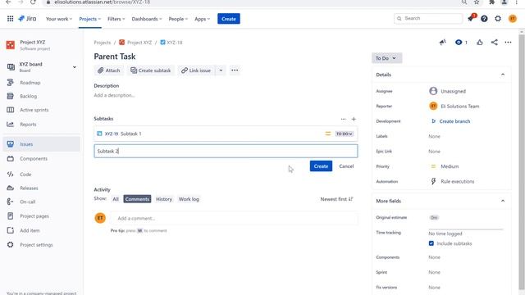Open the Link issue dropdown arrow
This screenshot has width=525, height=295.
(x=221, y=70)
